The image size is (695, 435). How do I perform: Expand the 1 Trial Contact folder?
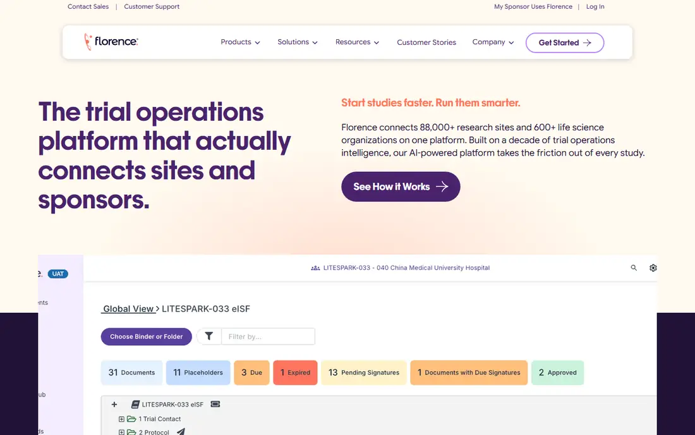pyautogui.click(x=121, y=419)
